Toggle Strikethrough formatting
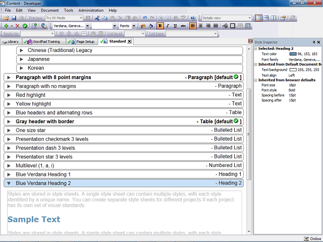The image size is (323, 242). pyautogui.click(x=183, y=26)
